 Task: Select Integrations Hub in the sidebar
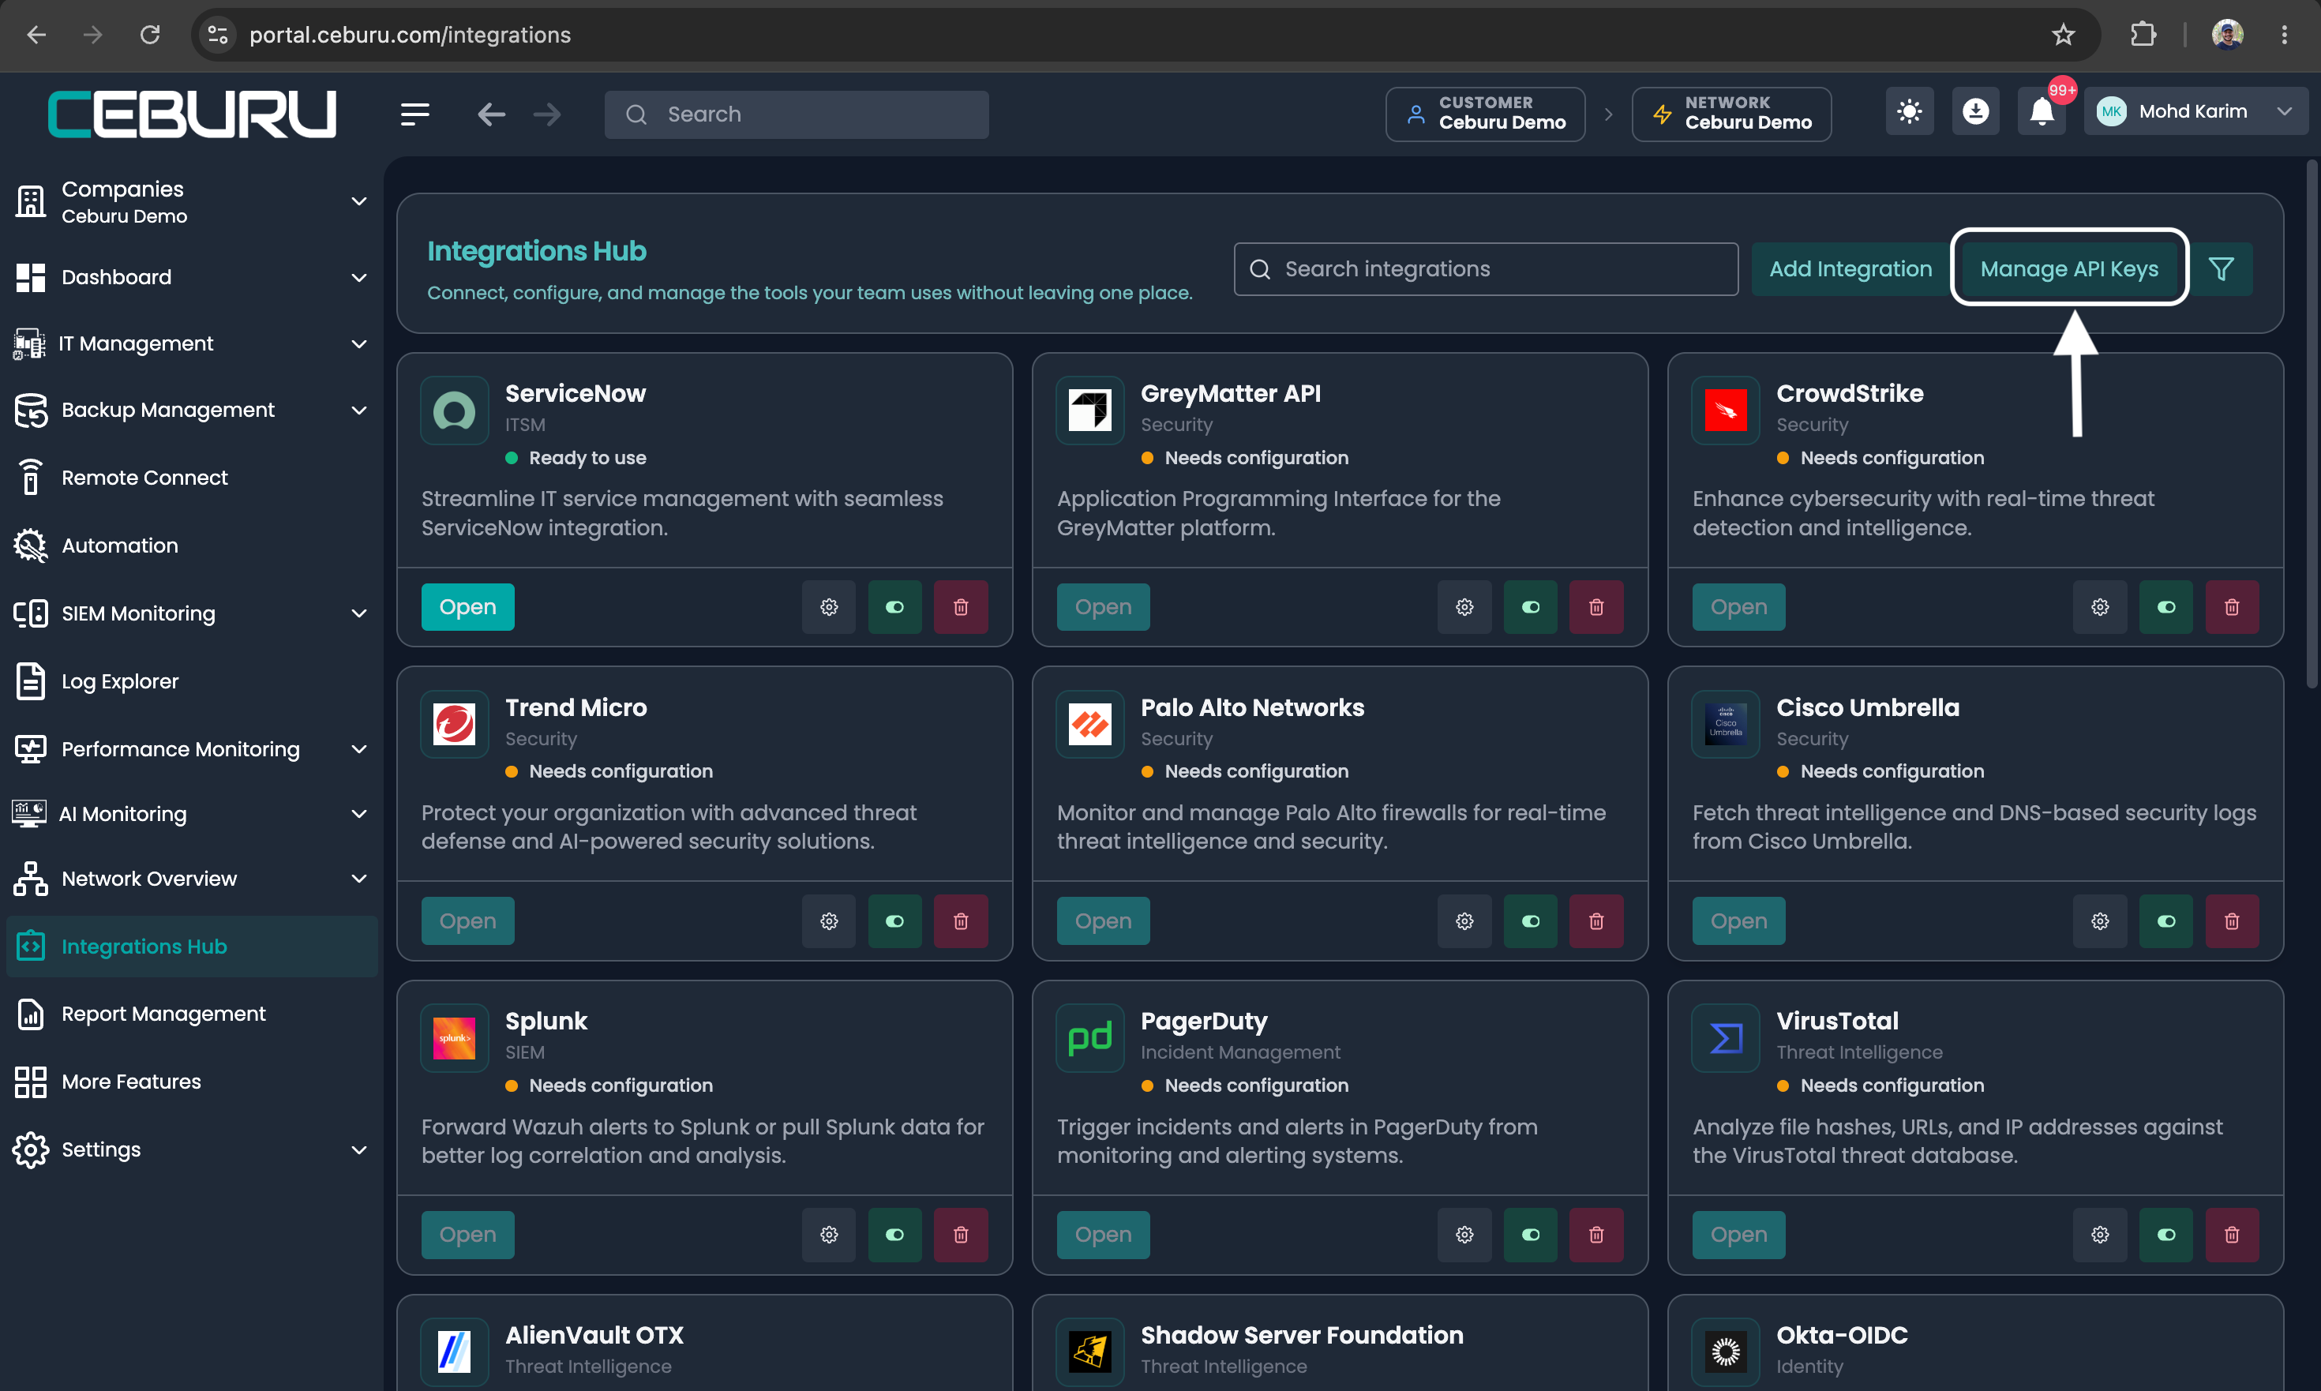191,947
